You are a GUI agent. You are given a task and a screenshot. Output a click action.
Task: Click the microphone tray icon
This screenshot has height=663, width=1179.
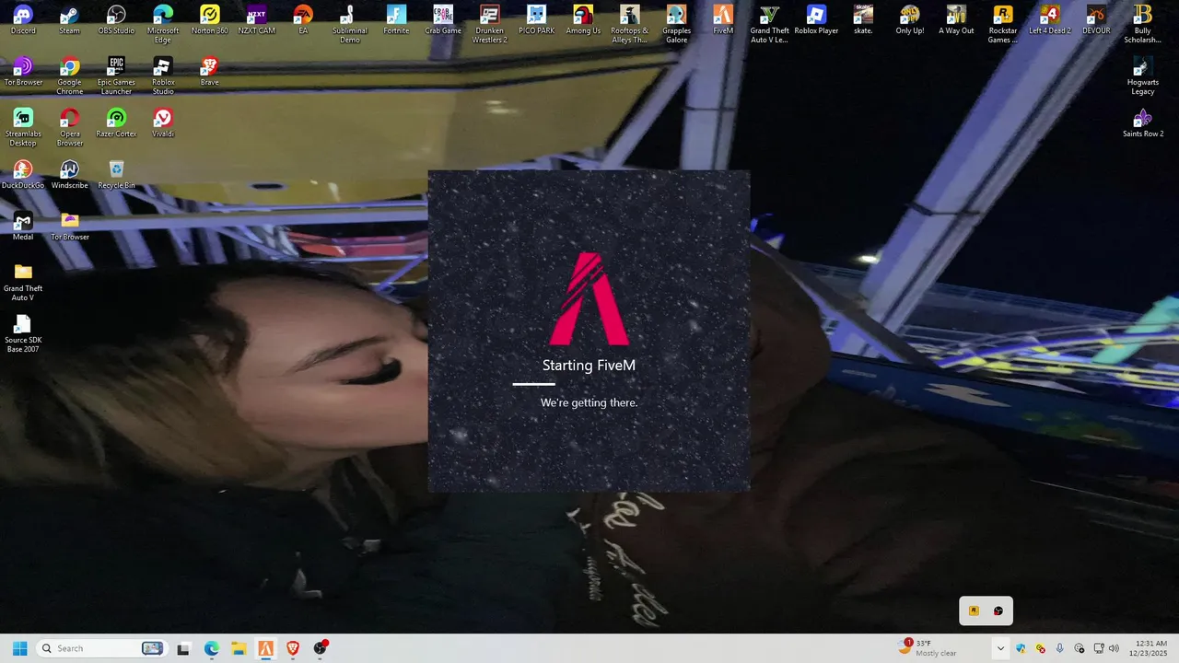(x=1060, y=648)
